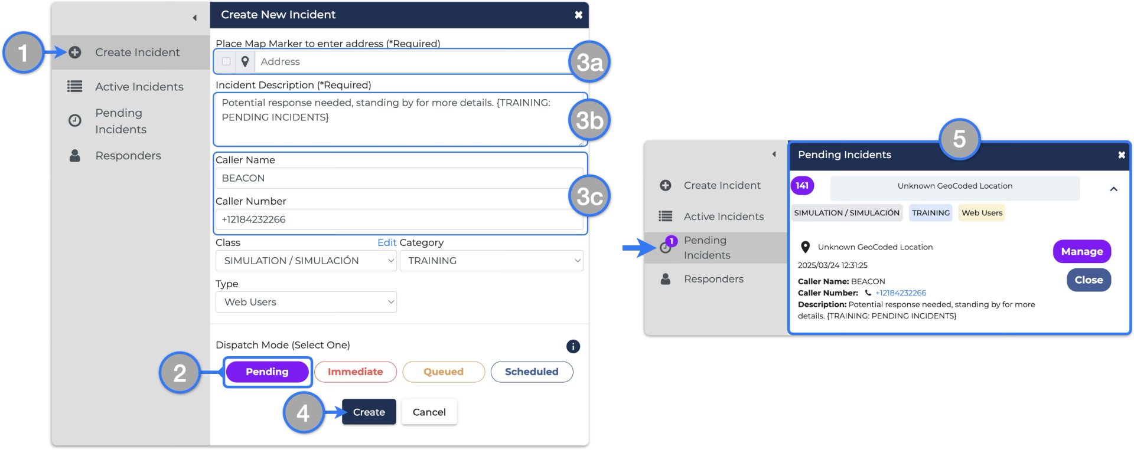The image size is (1134, 450).
Task: Tick the checkbox beside the Address field
Action: pos(226,61)
